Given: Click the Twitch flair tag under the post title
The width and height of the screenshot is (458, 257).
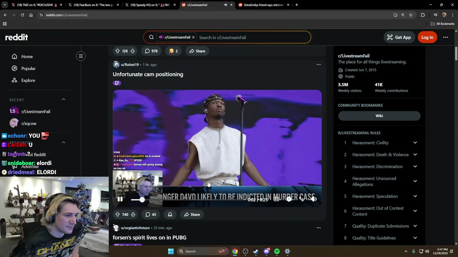Looking at the screenshot, I should pyautogui.click(x=117, y=83).
